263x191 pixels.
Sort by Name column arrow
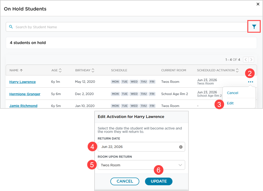tap(21, 70)
